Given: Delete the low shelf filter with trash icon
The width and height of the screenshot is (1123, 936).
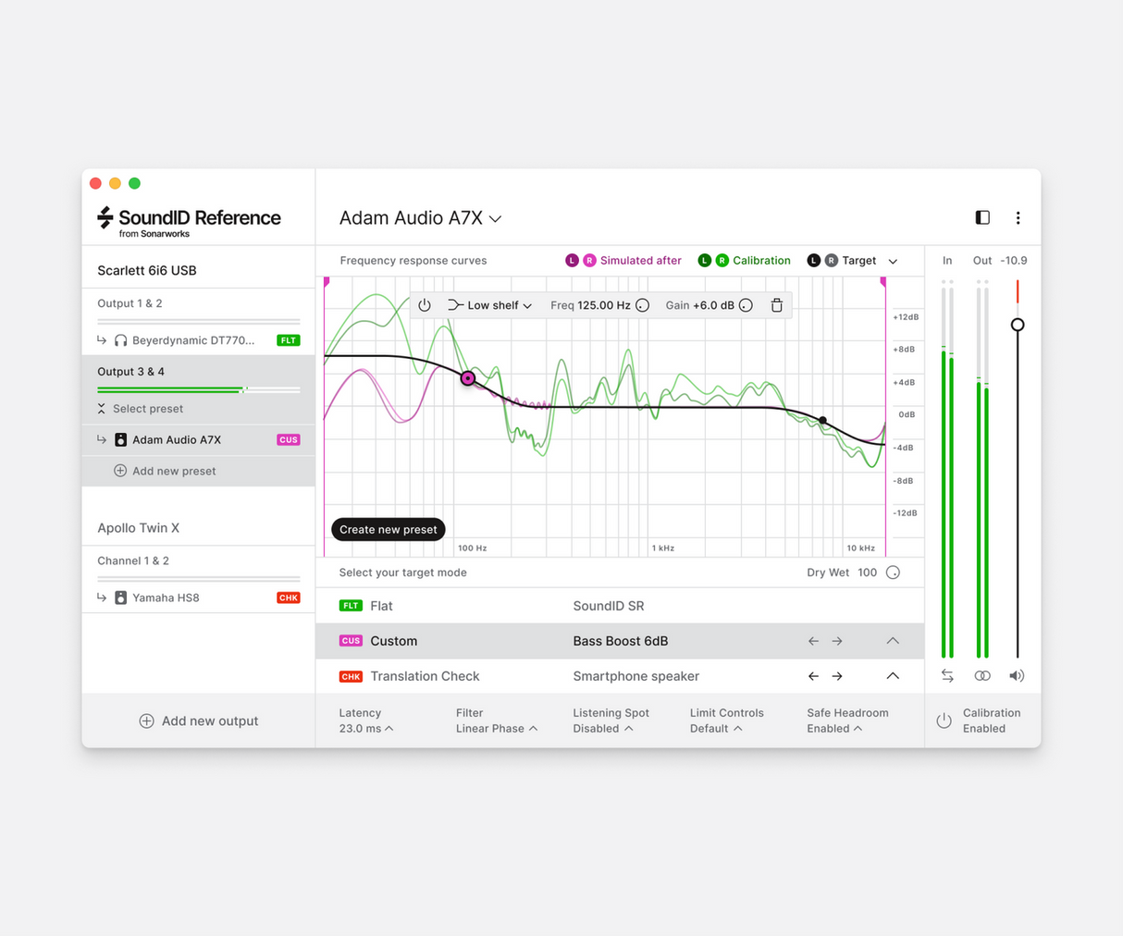Looking at the screenshot, I should [x=776, y=305].
